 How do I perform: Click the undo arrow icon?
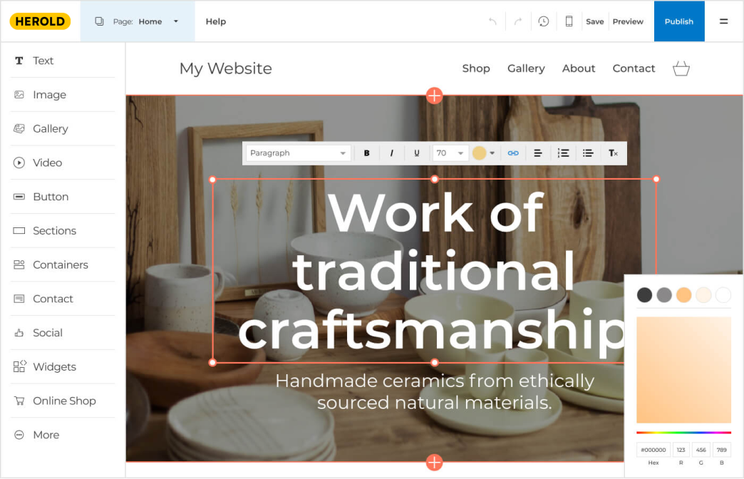point(492,21)
